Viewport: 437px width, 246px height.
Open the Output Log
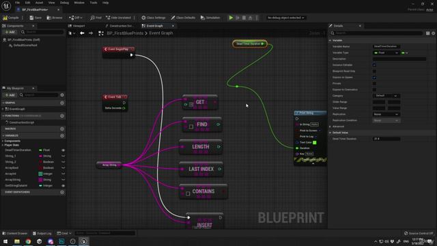[42, 233]
